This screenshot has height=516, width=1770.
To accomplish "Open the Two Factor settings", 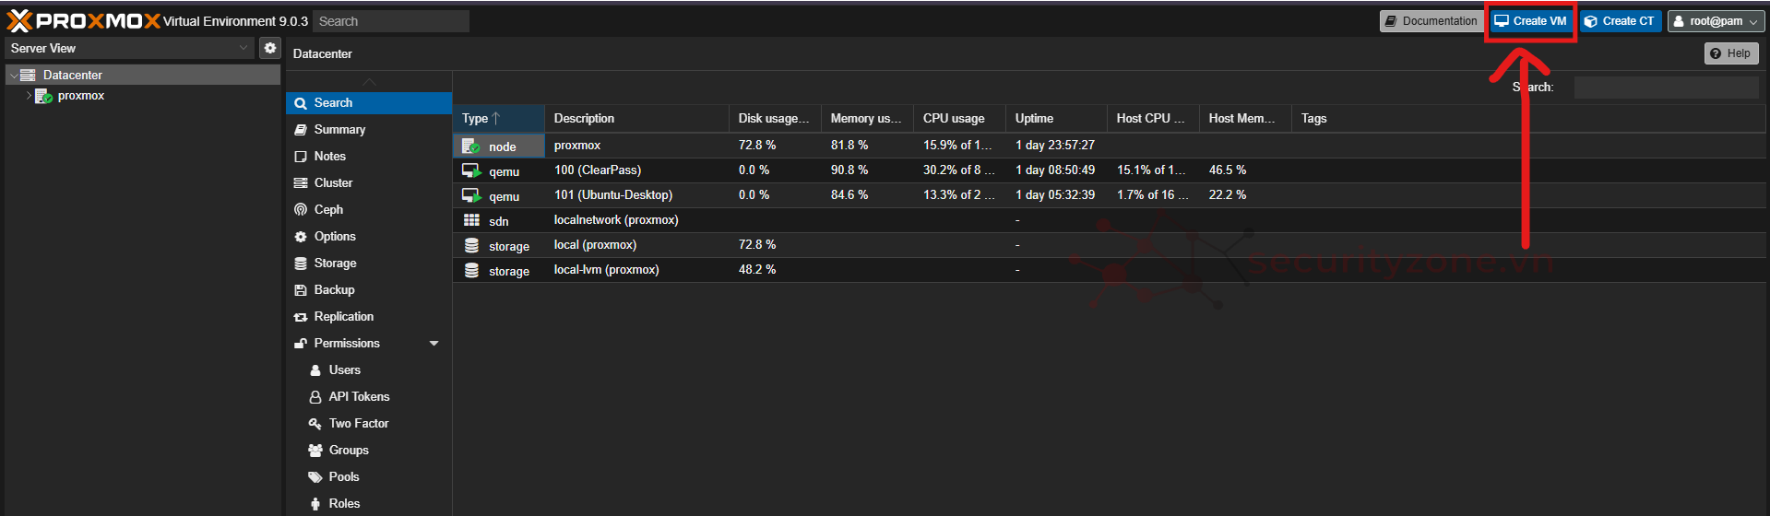I will pyautogui.click(x=369, y=424).
